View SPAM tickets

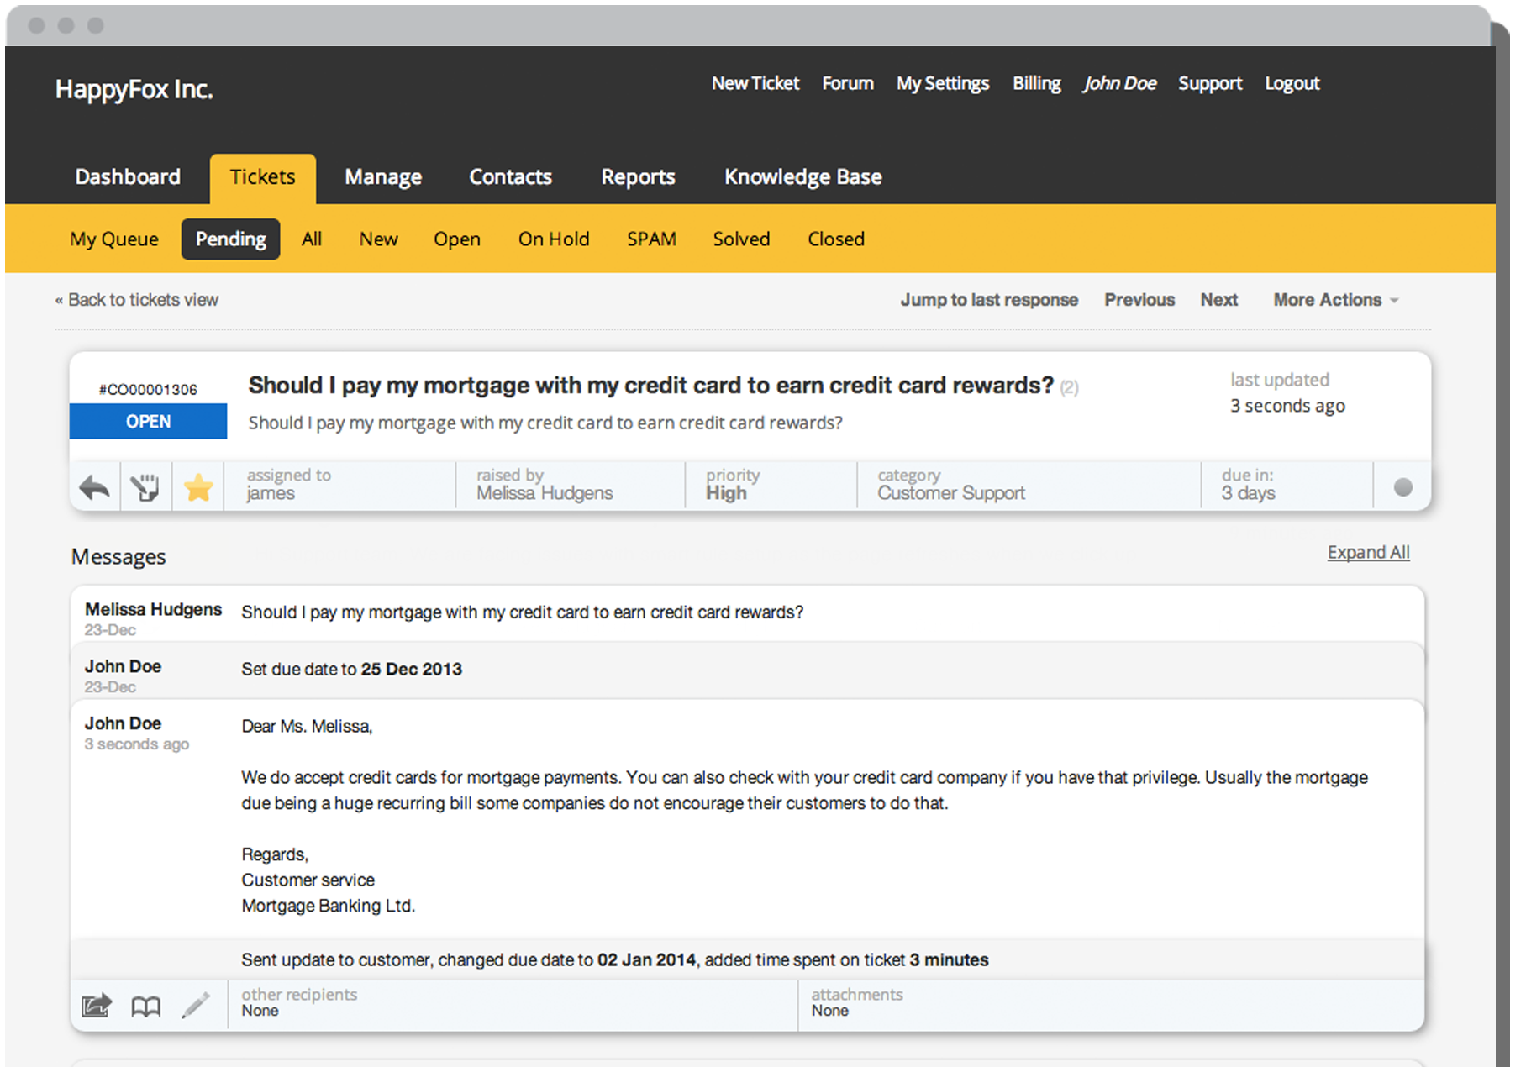pyautogui.click(x=651, y=239)
